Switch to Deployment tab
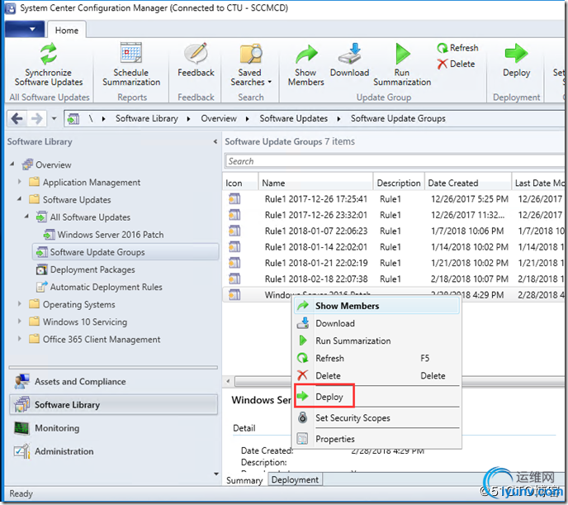The height and width of the screenshot is (505, 568). point(295,479)
